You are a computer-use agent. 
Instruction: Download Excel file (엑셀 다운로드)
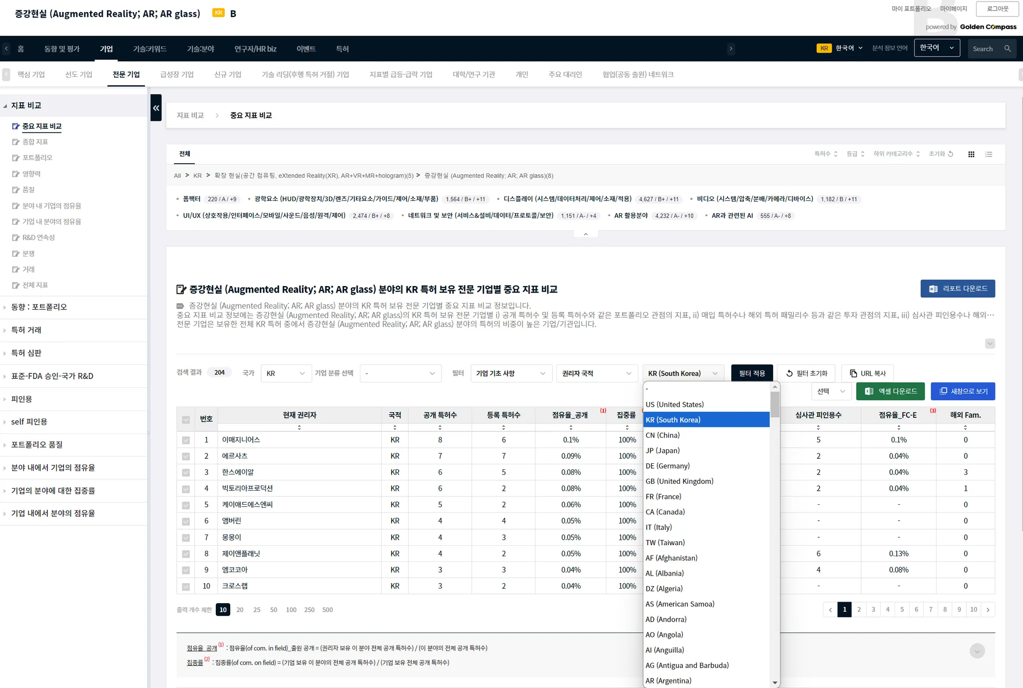(x=890, y=391)
